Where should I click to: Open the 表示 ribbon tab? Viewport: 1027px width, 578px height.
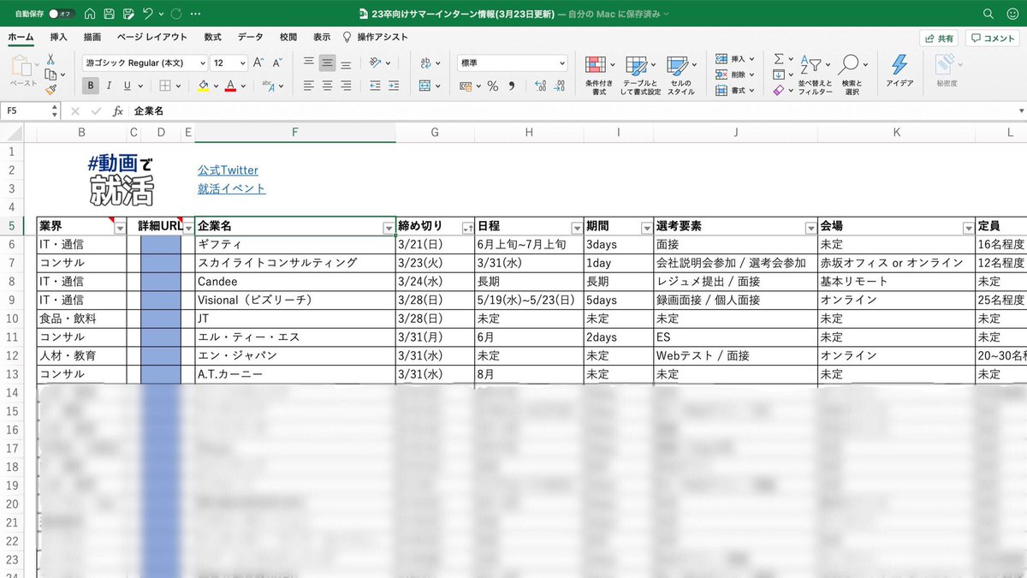coord(322,38)
